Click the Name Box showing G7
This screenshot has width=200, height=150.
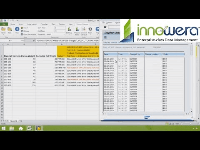10,40
